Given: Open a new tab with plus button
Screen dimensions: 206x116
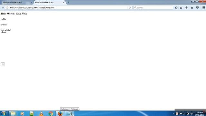Looking at the screenshot, I should click(68, 2).
